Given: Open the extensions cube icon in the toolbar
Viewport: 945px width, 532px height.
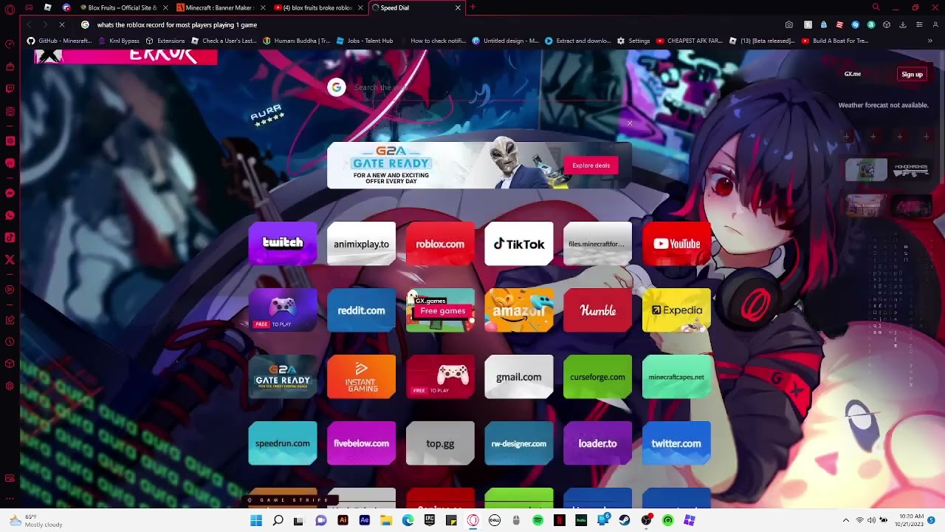Looking at the screenshot, I should coord(887,25).
